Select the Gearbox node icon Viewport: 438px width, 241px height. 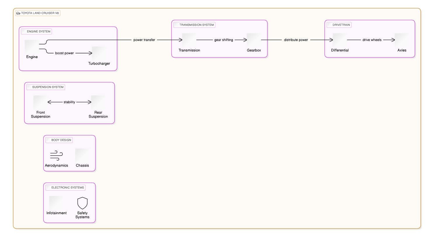click(x=254, y=40)
